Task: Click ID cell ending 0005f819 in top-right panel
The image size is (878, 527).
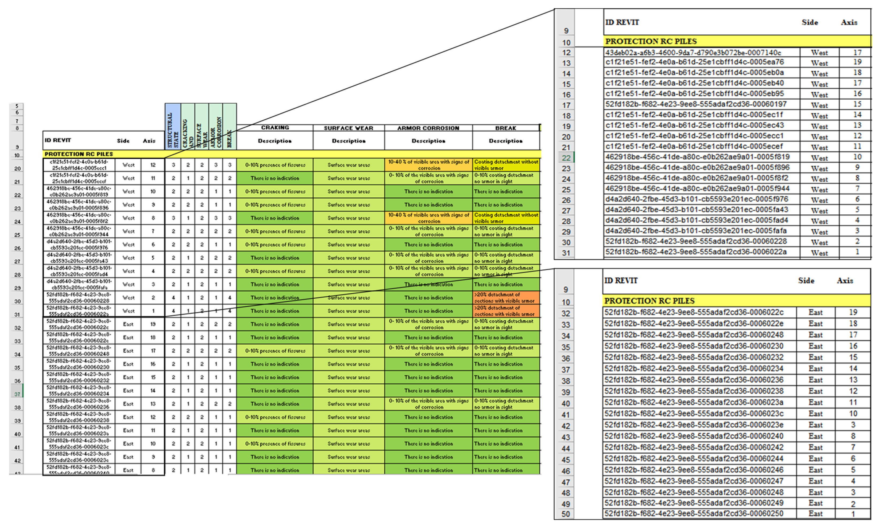Action: tap(697, 157)
